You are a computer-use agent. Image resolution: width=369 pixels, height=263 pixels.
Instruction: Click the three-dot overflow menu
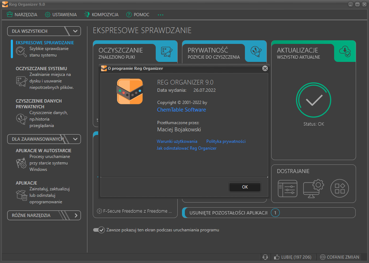point(160,15)
